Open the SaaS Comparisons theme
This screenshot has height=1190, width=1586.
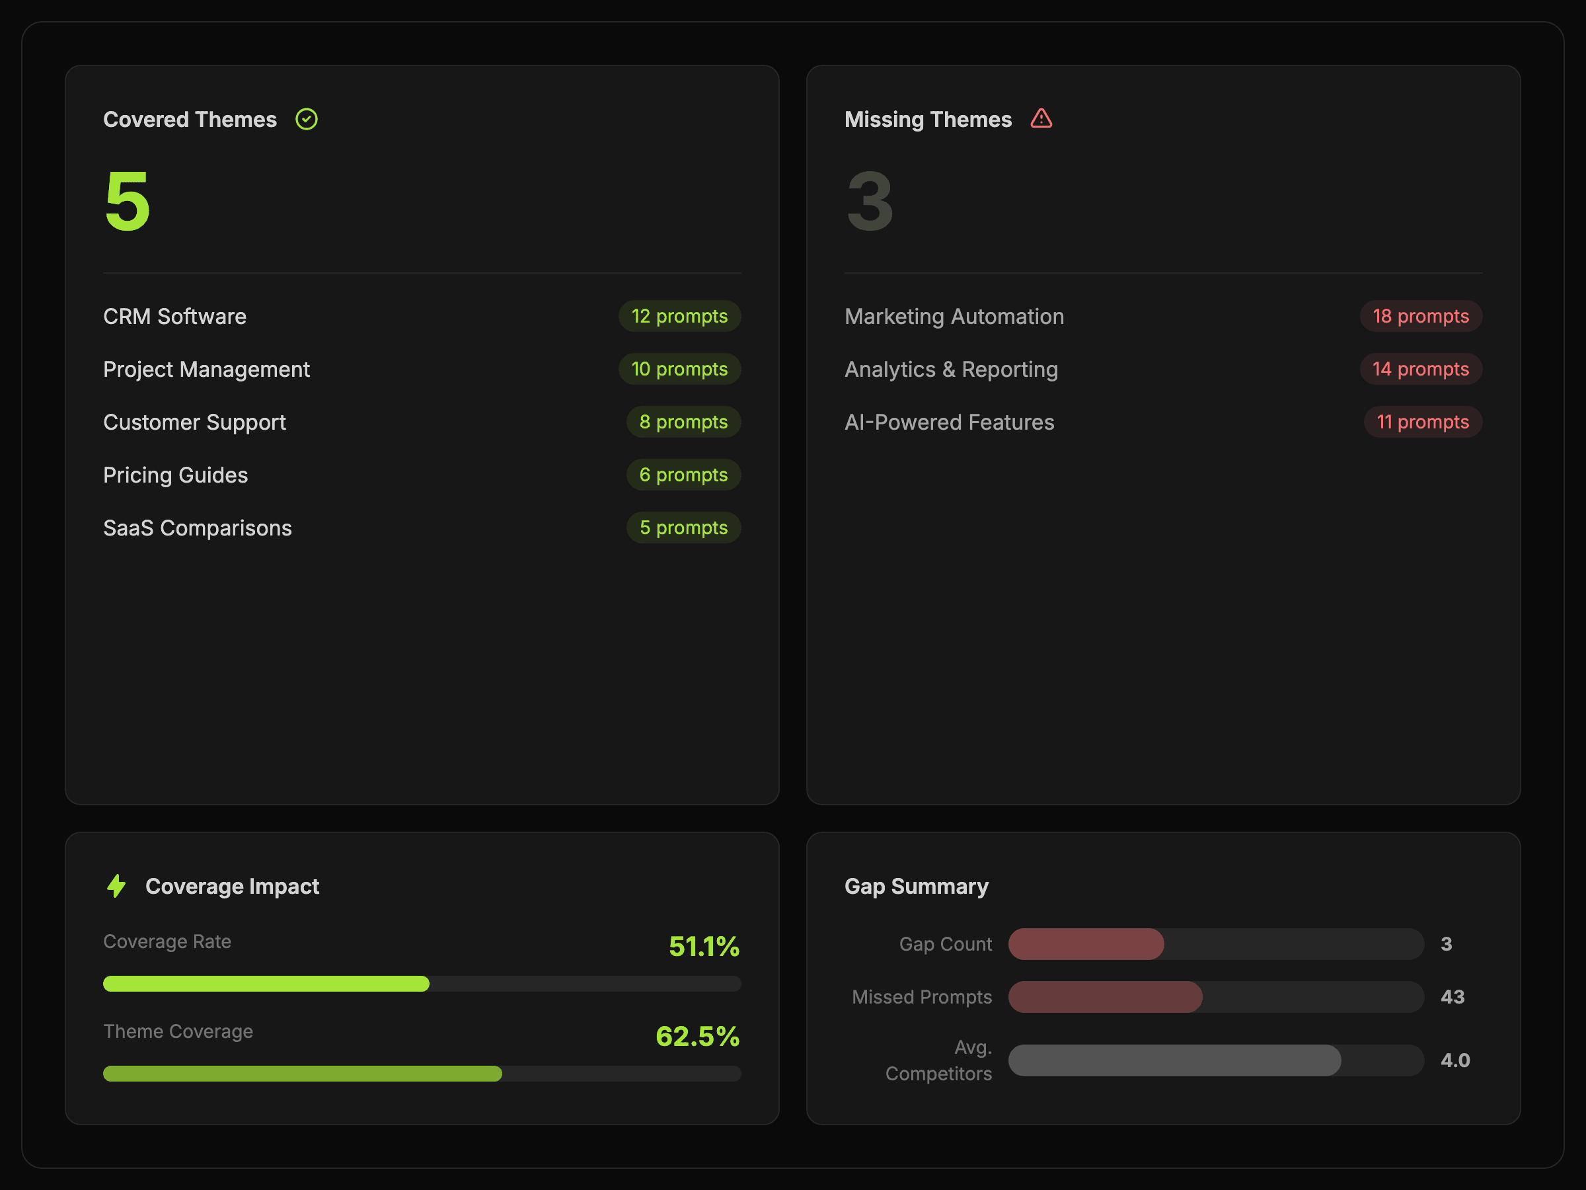point(197,528)
